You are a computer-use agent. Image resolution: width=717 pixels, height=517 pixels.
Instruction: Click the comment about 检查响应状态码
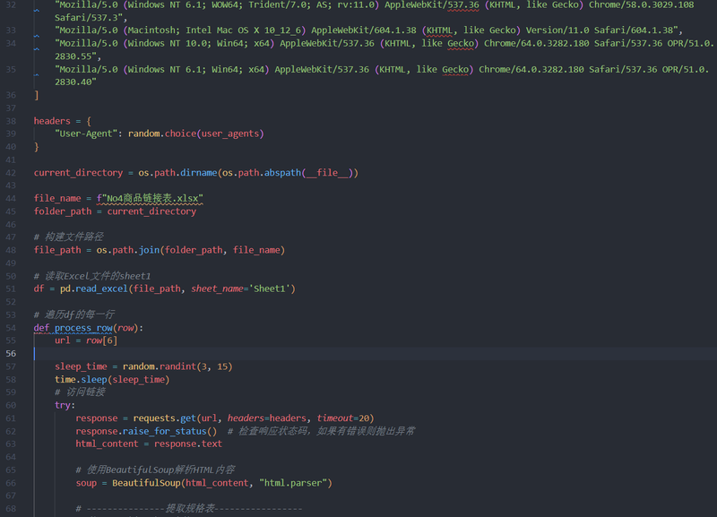tap(321, 431)
